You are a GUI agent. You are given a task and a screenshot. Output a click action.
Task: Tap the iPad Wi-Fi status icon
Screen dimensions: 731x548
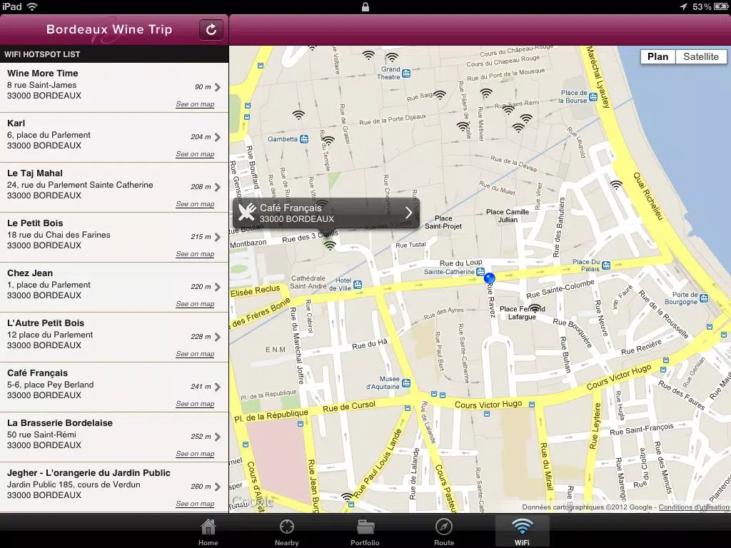pyautogui.click(x=32, y=6)
